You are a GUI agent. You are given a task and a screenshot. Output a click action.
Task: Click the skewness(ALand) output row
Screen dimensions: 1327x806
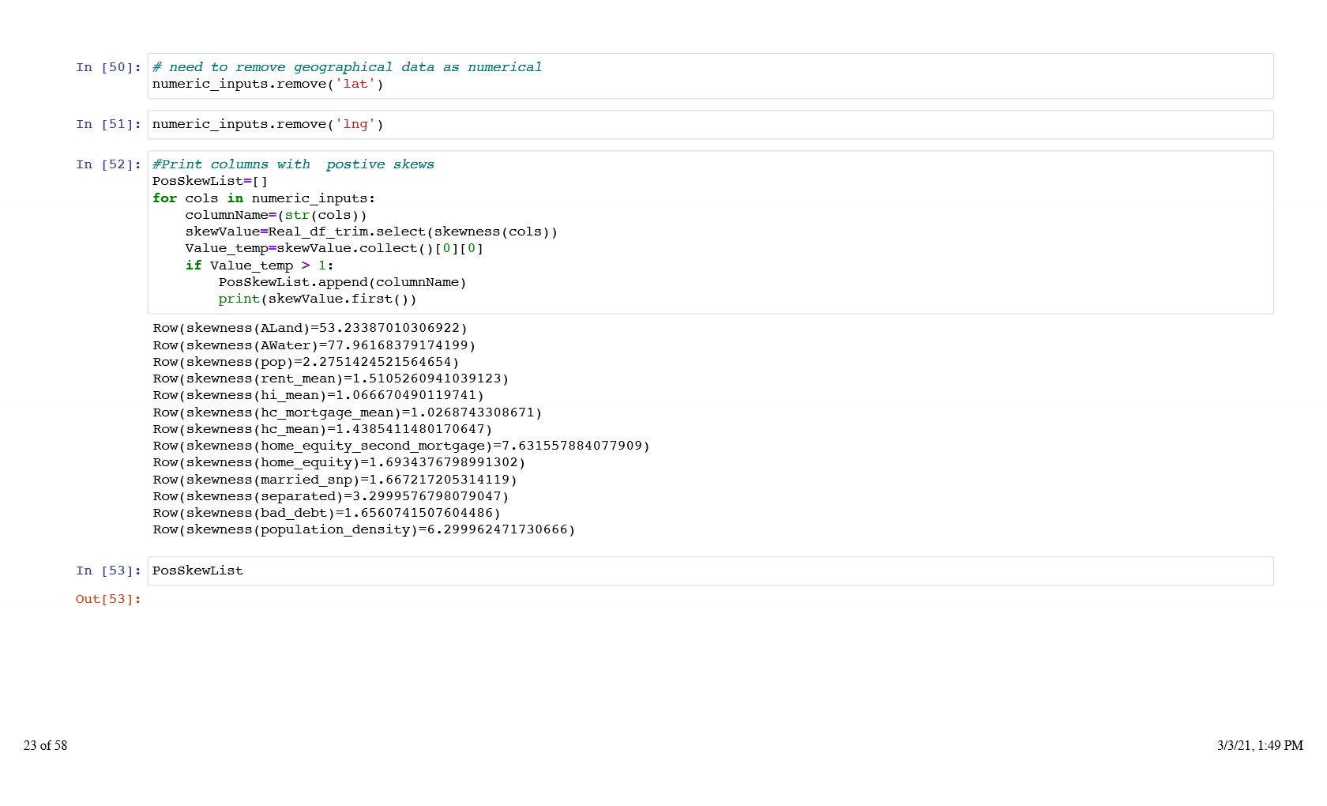310,329
